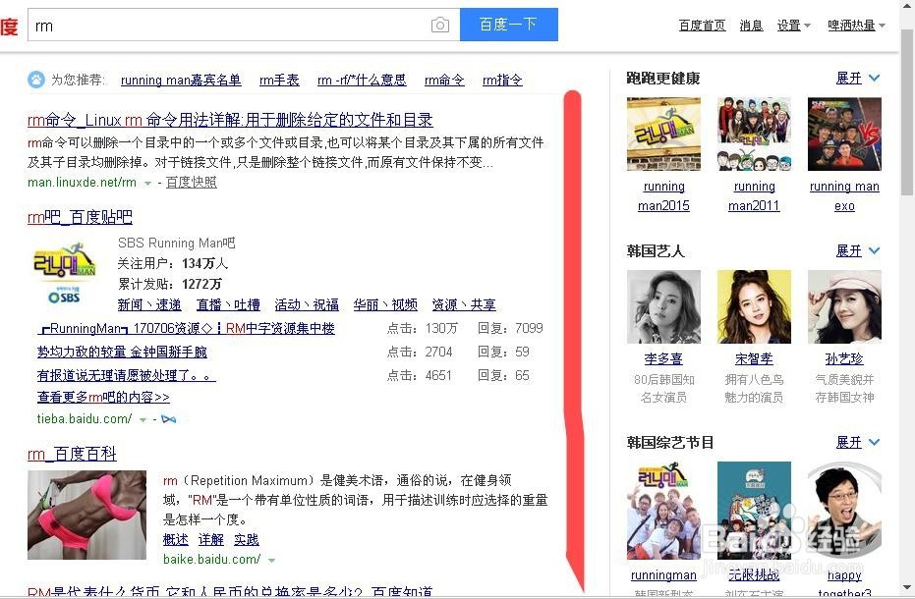
Task: Open running man2015 text link
Action: pos(663,196)
